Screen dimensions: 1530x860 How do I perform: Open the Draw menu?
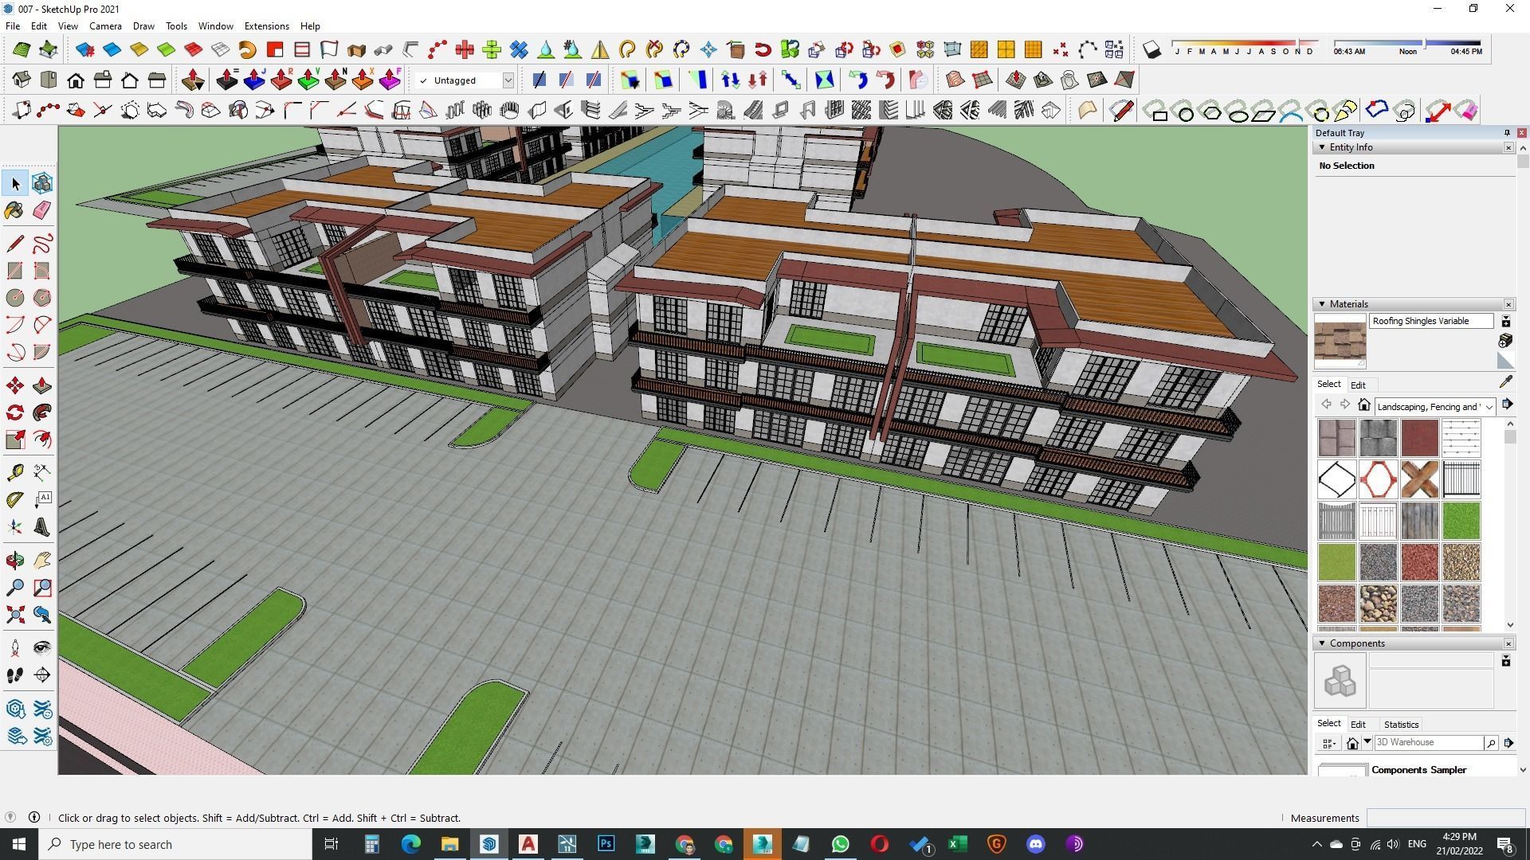click(x=143, y=26)
